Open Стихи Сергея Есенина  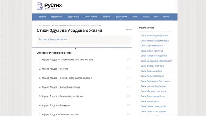point(152,46)
